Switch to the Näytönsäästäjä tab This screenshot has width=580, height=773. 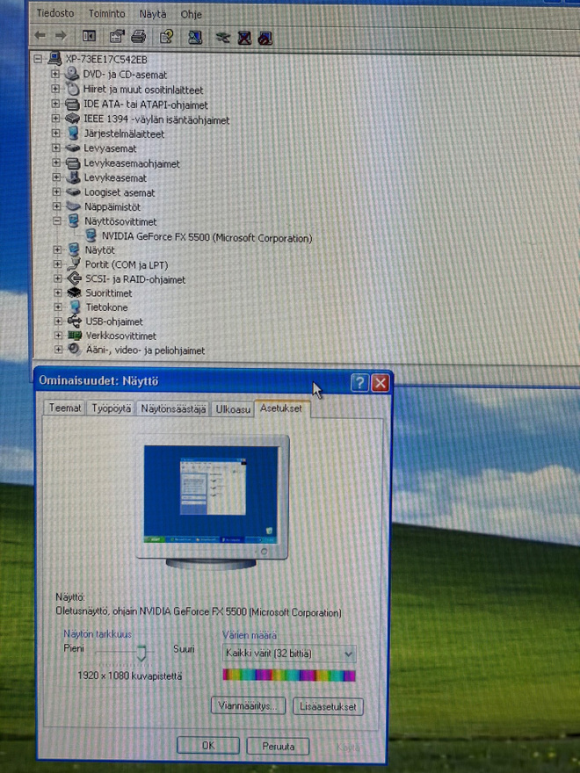coord(173,409)
